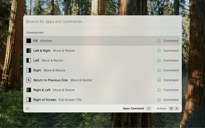Click the Right & Left split icon
205x128 pixels.
[29, 90]
